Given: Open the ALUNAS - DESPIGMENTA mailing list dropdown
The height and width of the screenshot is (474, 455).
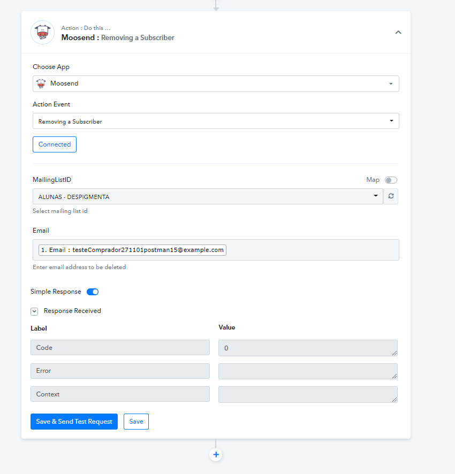Looking at the screenshot, I should tap(208, 196).
